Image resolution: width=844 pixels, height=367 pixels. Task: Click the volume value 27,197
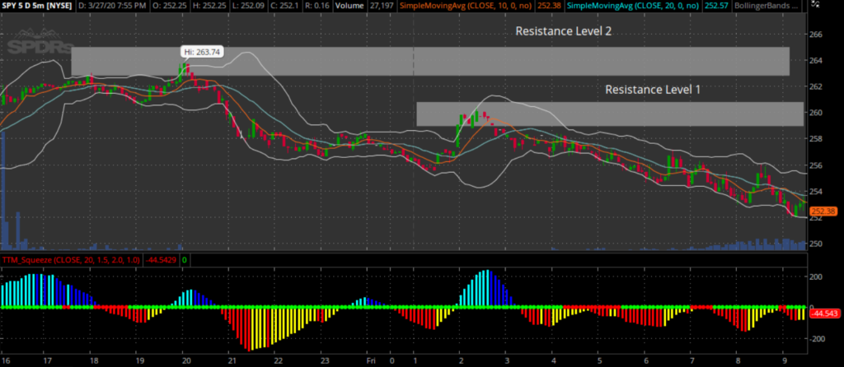point(381,6)
